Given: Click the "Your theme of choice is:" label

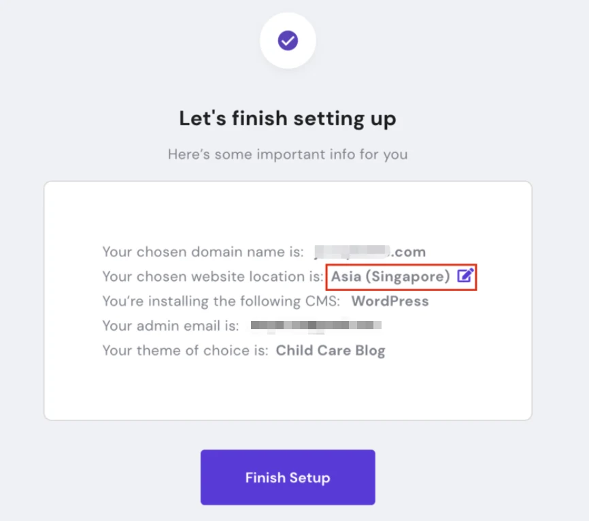Looking at the screenshot, I should click(x=185, y=350).
